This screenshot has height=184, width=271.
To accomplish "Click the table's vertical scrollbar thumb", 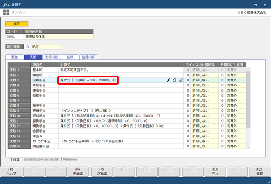I will (x=248, y=99).
